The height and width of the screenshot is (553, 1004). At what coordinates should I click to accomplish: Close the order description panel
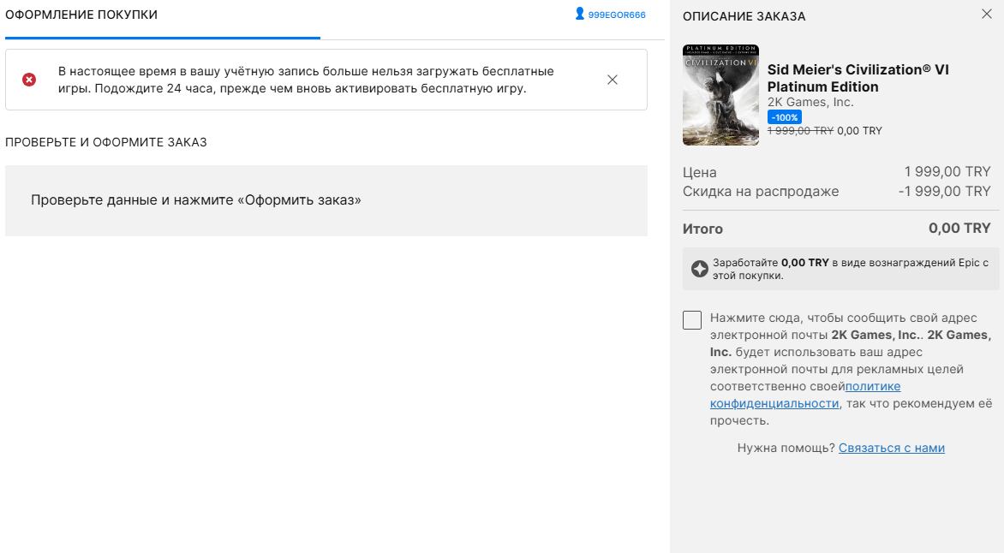987,14
